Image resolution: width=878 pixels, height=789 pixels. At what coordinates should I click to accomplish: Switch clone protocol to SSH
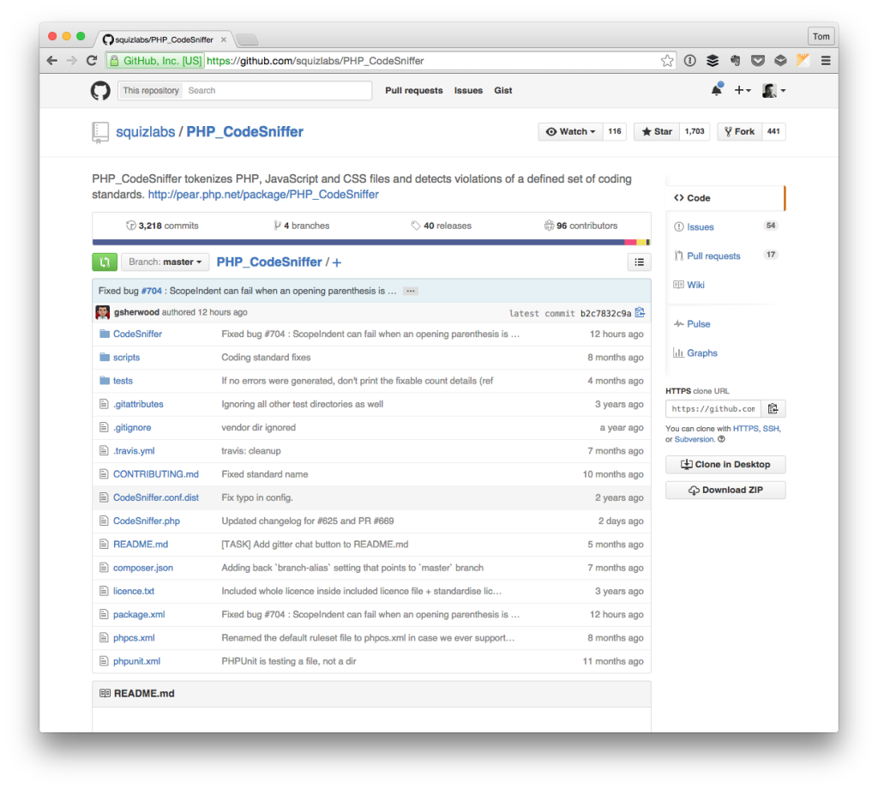click(771, 429)
